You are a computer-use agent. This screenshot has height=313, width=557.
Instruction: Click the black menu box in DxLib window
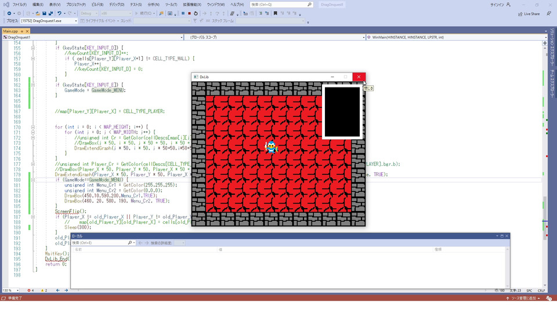tap(342, 112)
